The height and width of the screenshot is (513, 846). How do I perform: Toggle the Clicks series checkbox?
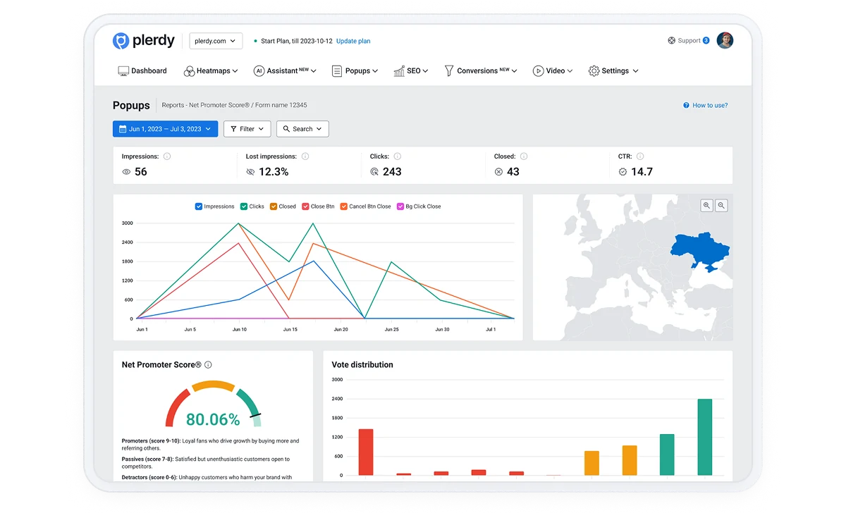pos(244,206)
